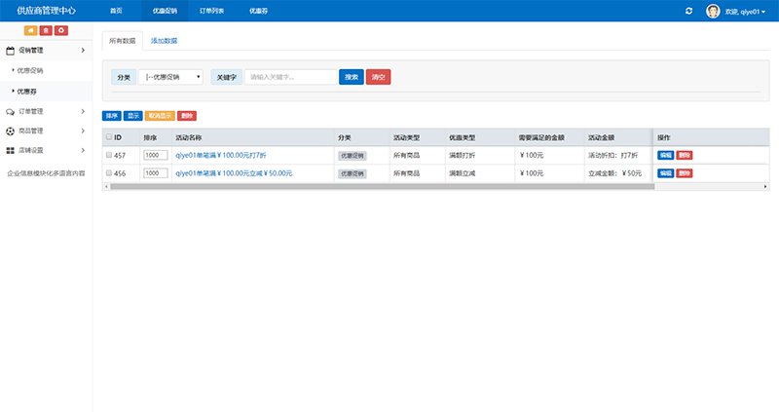This screenshot has height=412, width=779.
Task: Check the box for row 457
Action: 108,155
